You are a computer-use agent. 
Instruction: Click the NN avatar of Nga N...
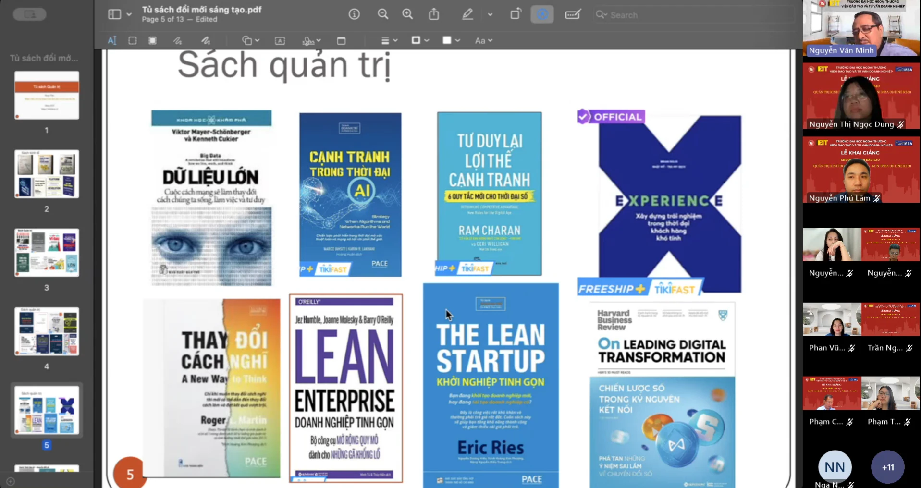(x=835, y=467)
